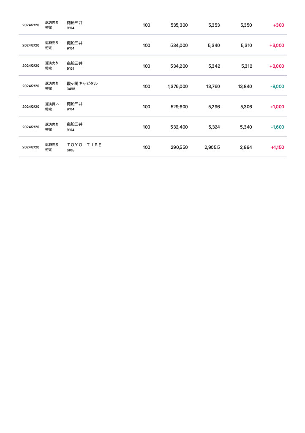Click the 2,905.5 price value
Viewport: 305px width, 433px height.
coord(212,147)
